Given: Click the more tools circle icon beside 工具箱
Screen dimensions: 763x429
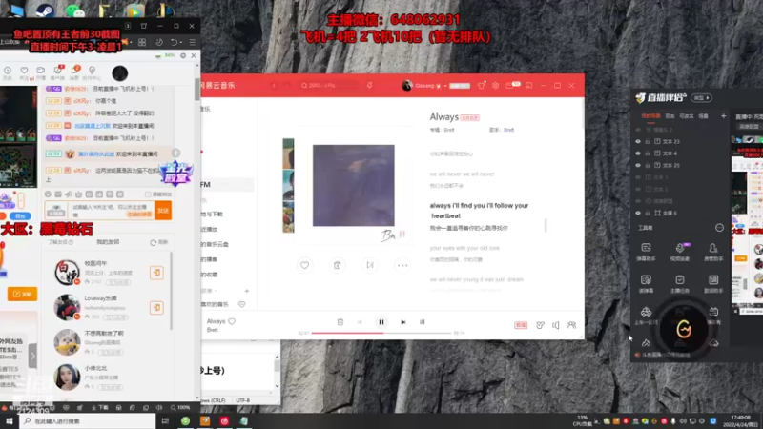Looking at the screenshot, I should (x=719, y=228).
